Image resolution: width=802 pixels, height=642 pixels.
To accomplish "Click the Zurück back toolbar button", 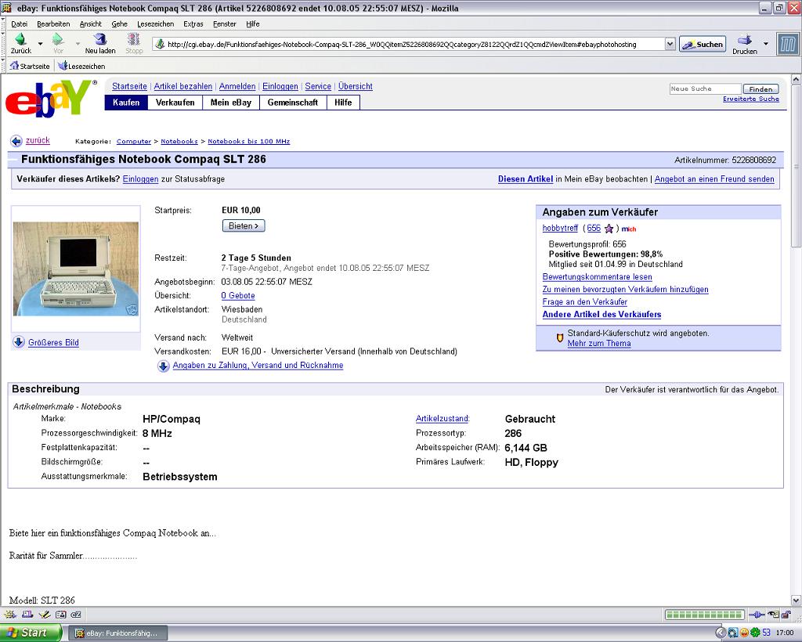I will pos(21,43).
